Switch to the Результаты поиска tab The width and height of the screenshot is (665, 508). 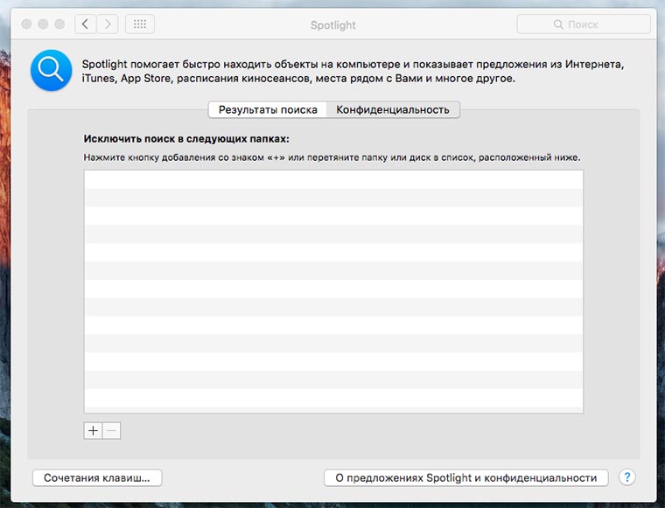[x=268, y=110]
